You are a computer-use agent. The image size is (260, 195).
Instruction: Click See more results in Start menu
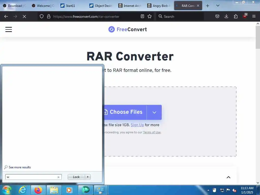18,167
